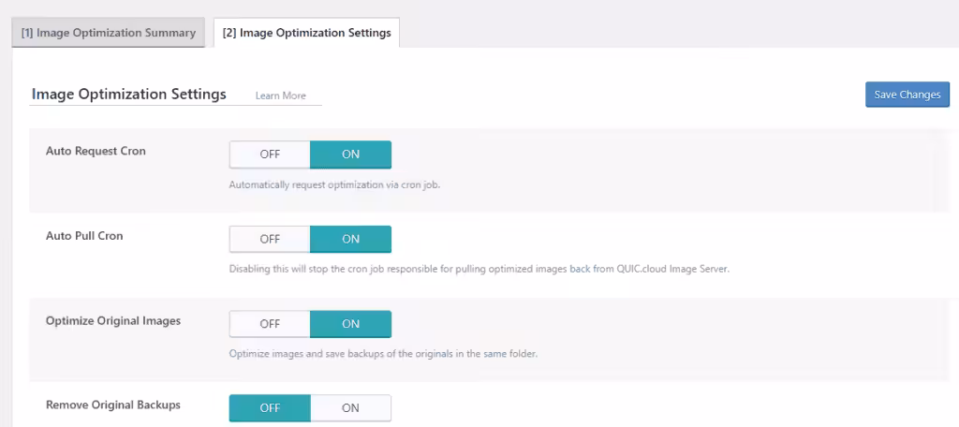
Task: Turn Auto Request Cron OFF
Action: [270, 155]
